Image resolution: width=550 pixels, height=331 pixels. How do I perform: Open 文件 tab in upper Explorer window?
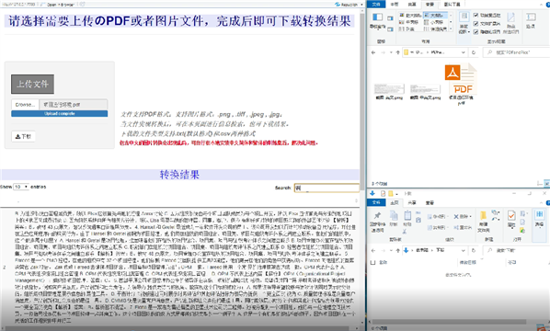376,5
